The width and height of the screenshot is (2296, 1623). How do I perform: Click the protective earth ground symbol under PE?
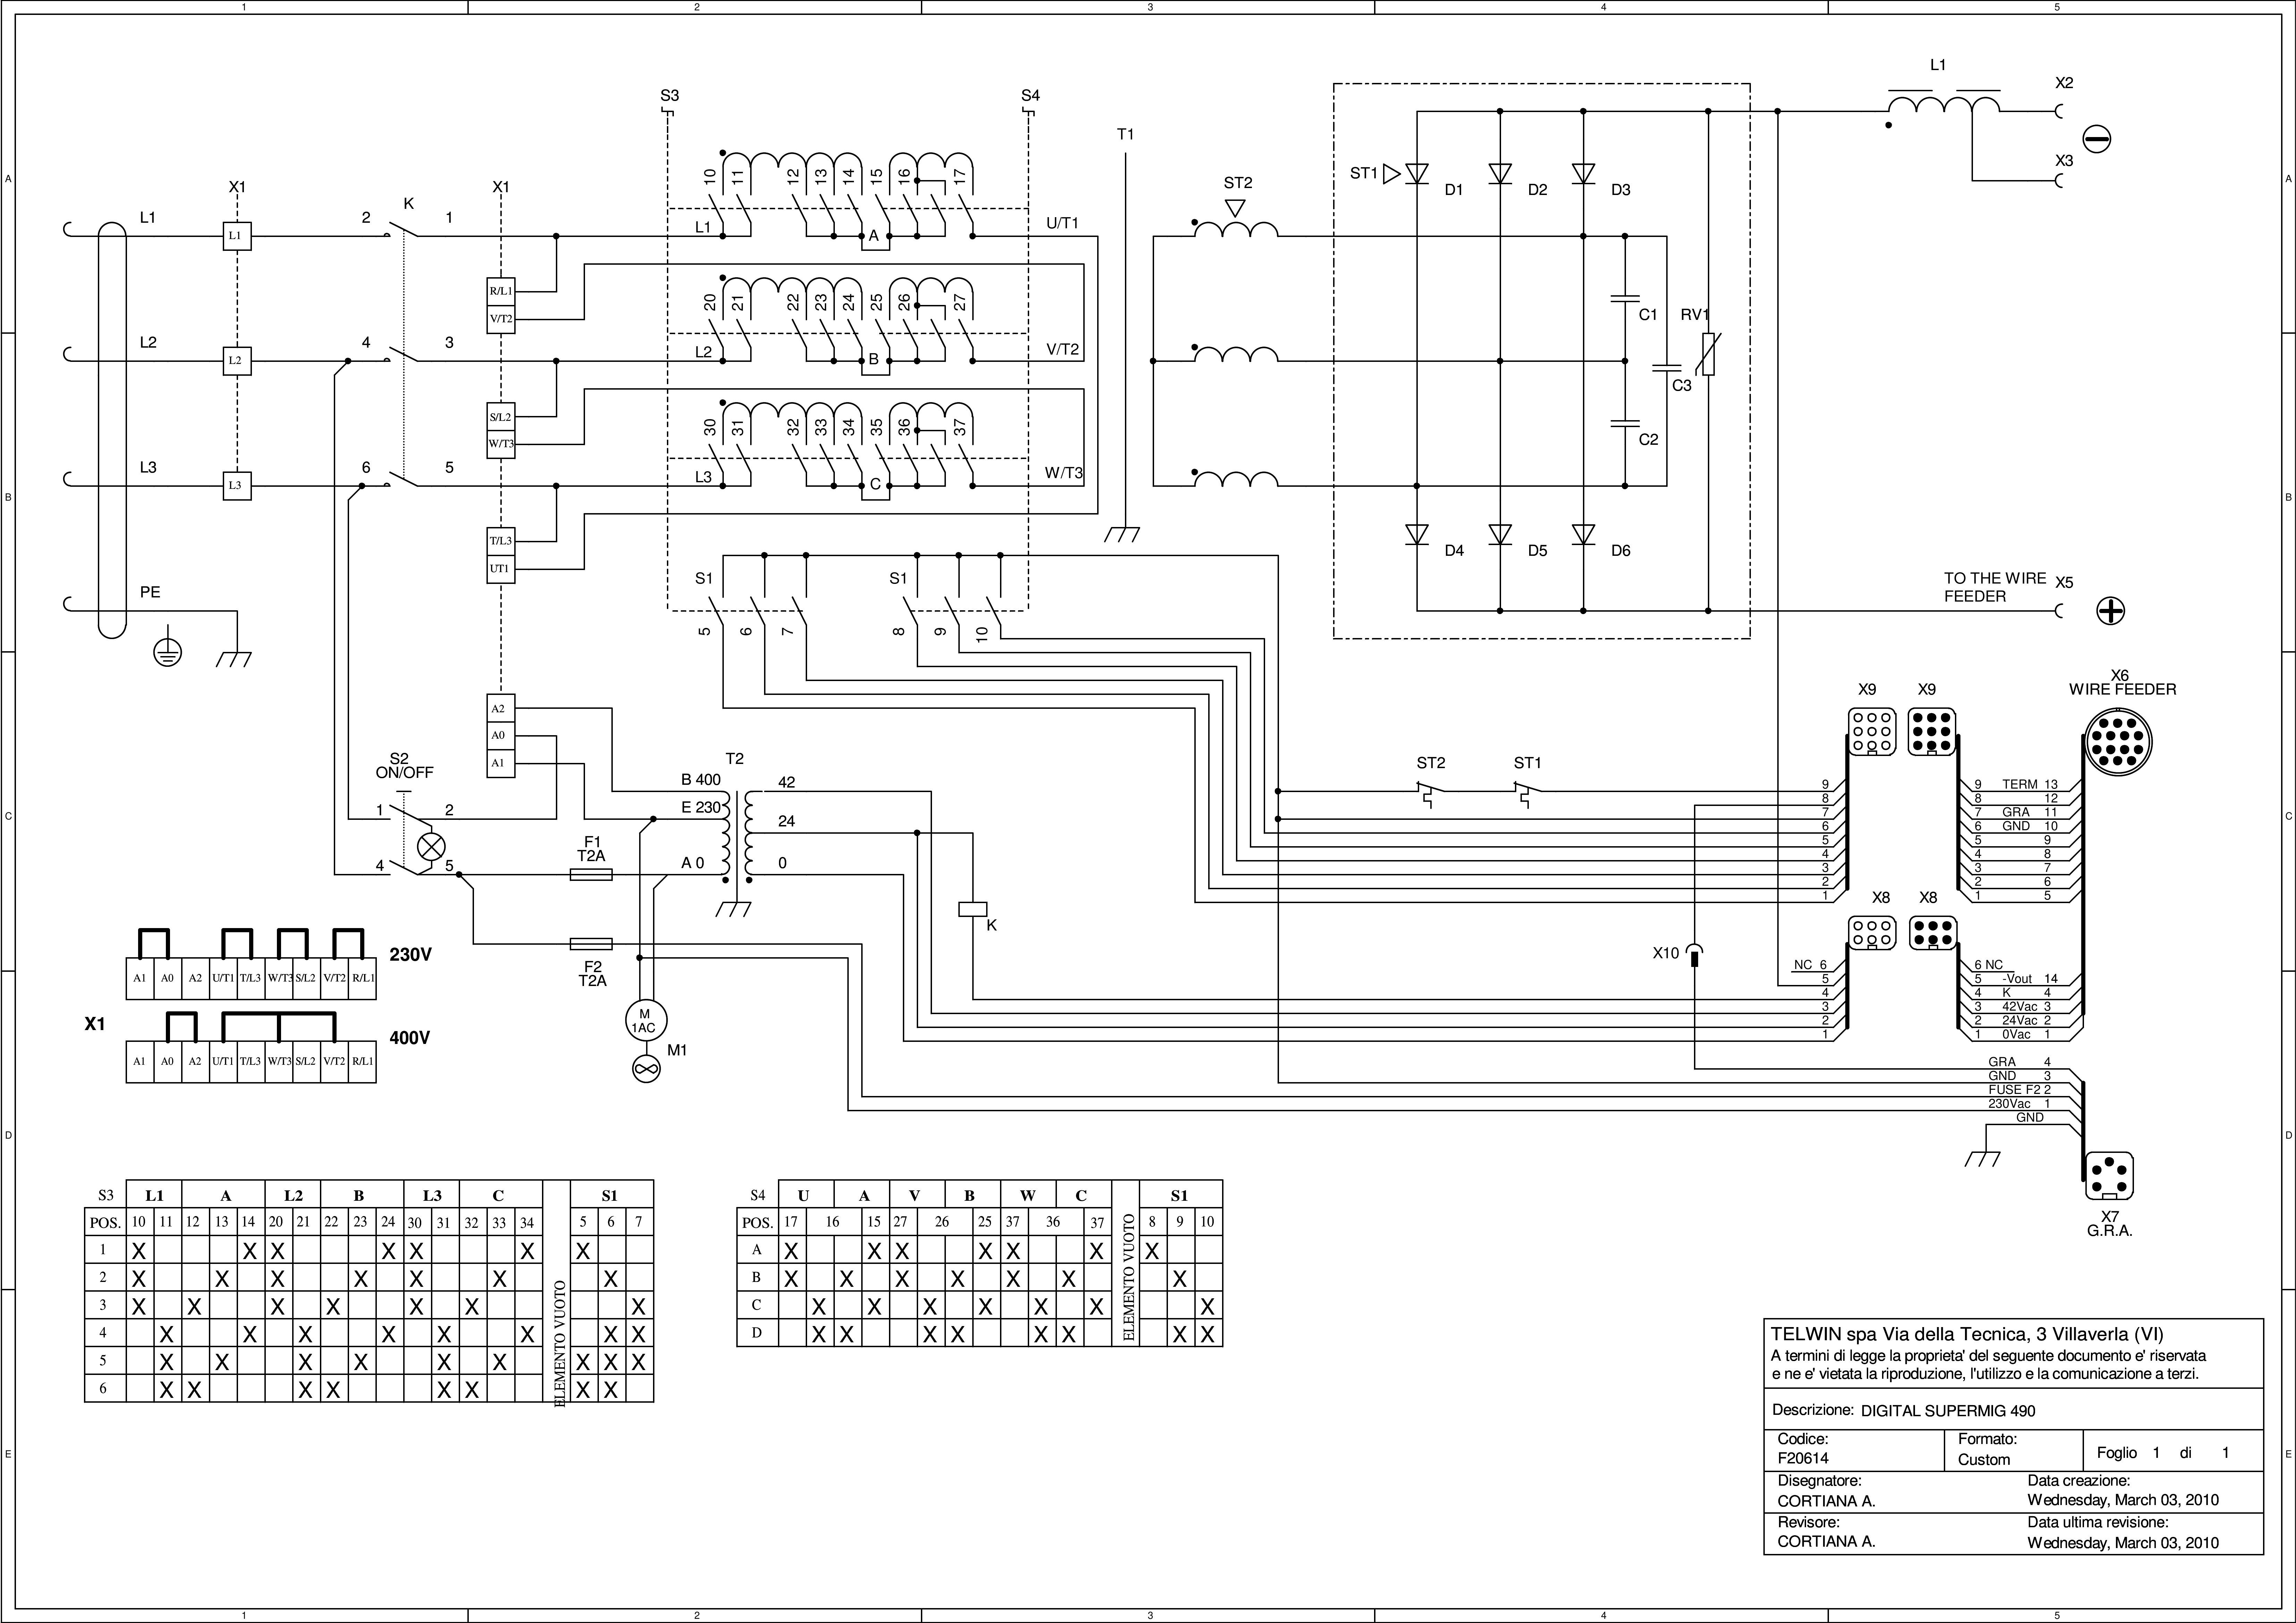tap(168, 653)
